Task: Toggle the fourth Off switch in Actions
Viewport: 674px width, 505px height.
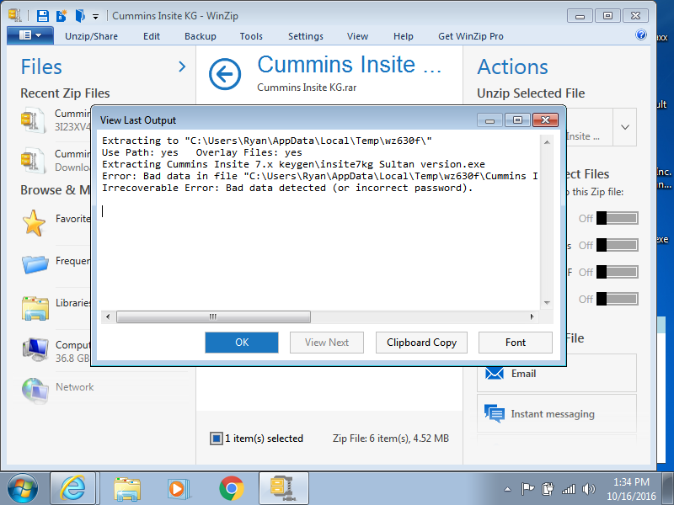Action: (617, 299)
